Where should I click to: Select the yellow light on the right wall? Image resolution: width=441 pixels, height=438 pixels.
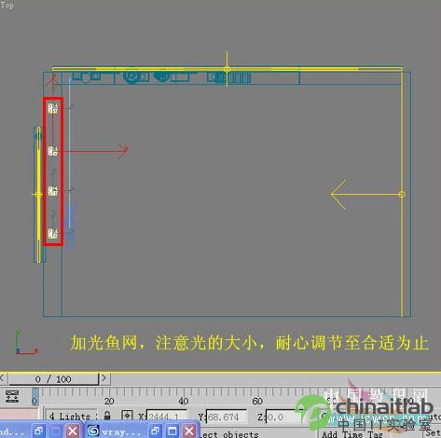[x=402, y=194]
